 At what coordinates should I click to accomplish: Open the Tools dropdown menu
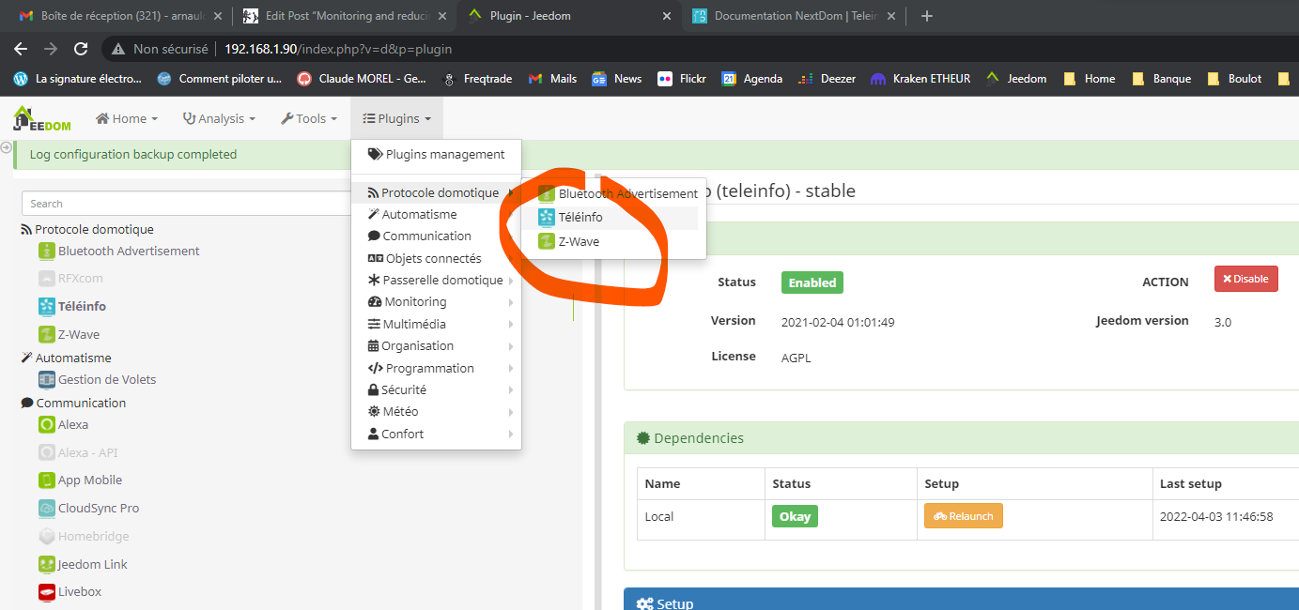(309, 118)
